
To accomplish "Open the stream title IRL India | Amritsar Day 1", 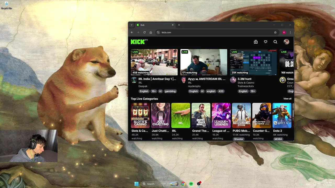I will 157,79.
